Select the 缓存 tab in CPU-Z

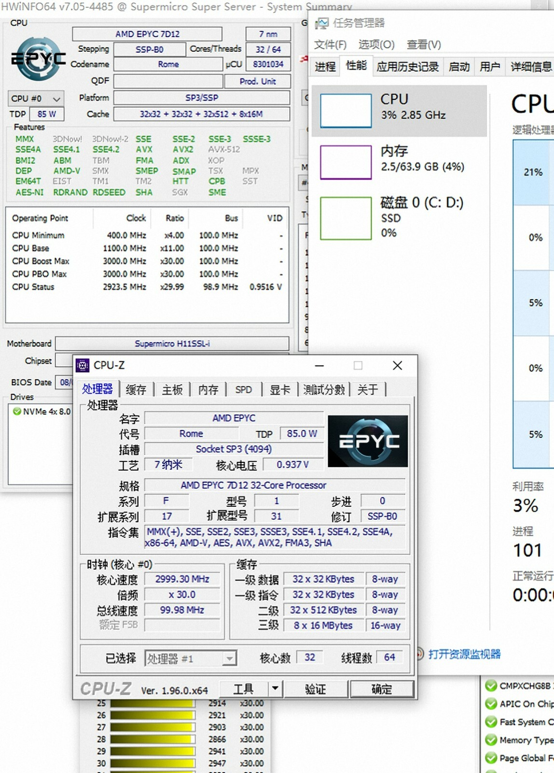point(136,389)
